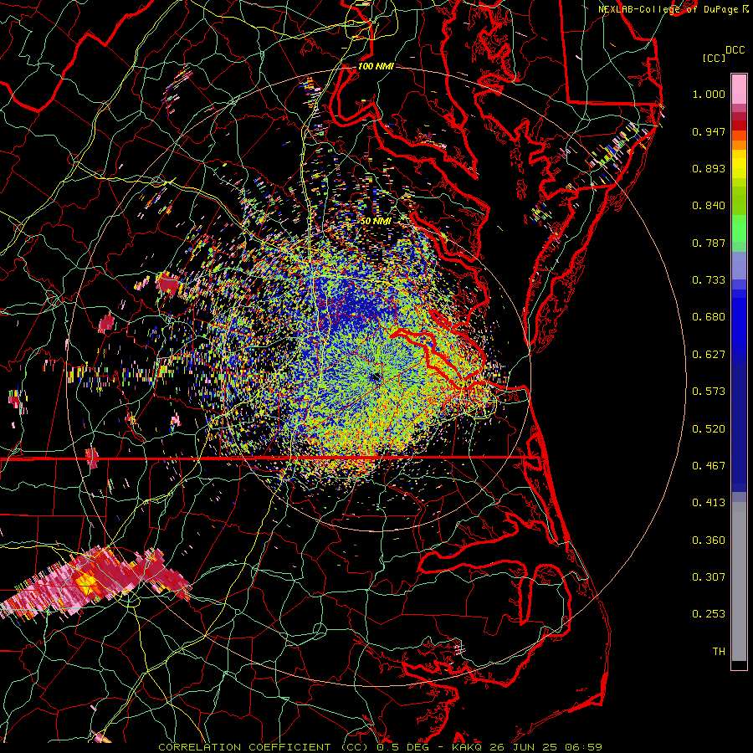Select the 0.787 legend value

(x=709, y=243)
